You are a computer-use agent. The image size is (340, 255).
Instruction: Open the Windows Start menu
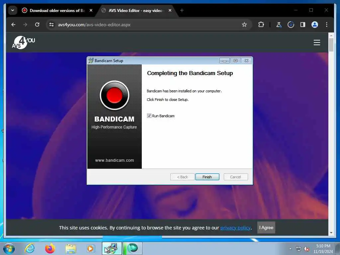pos(9,248)
